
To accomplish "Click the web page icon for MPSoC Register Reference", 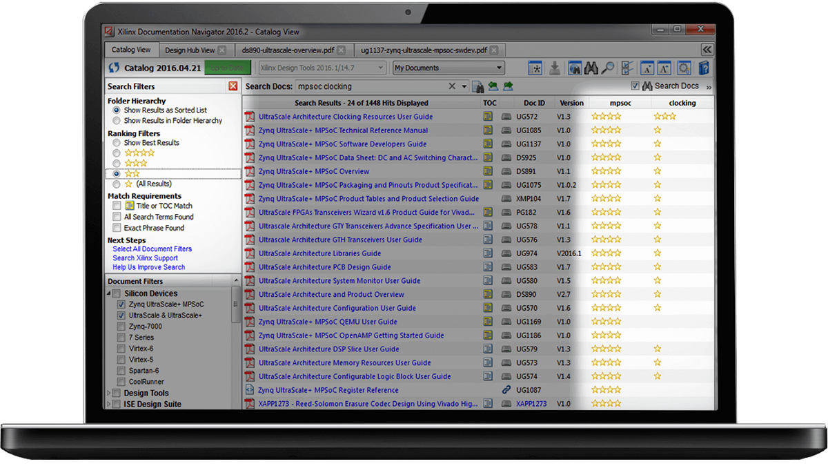I will click(x=250, y=390).
